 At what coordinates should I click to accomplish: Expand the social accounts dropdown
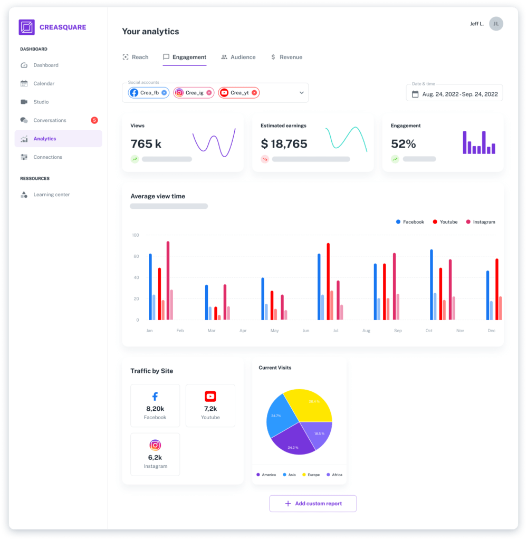click(301, 92)
